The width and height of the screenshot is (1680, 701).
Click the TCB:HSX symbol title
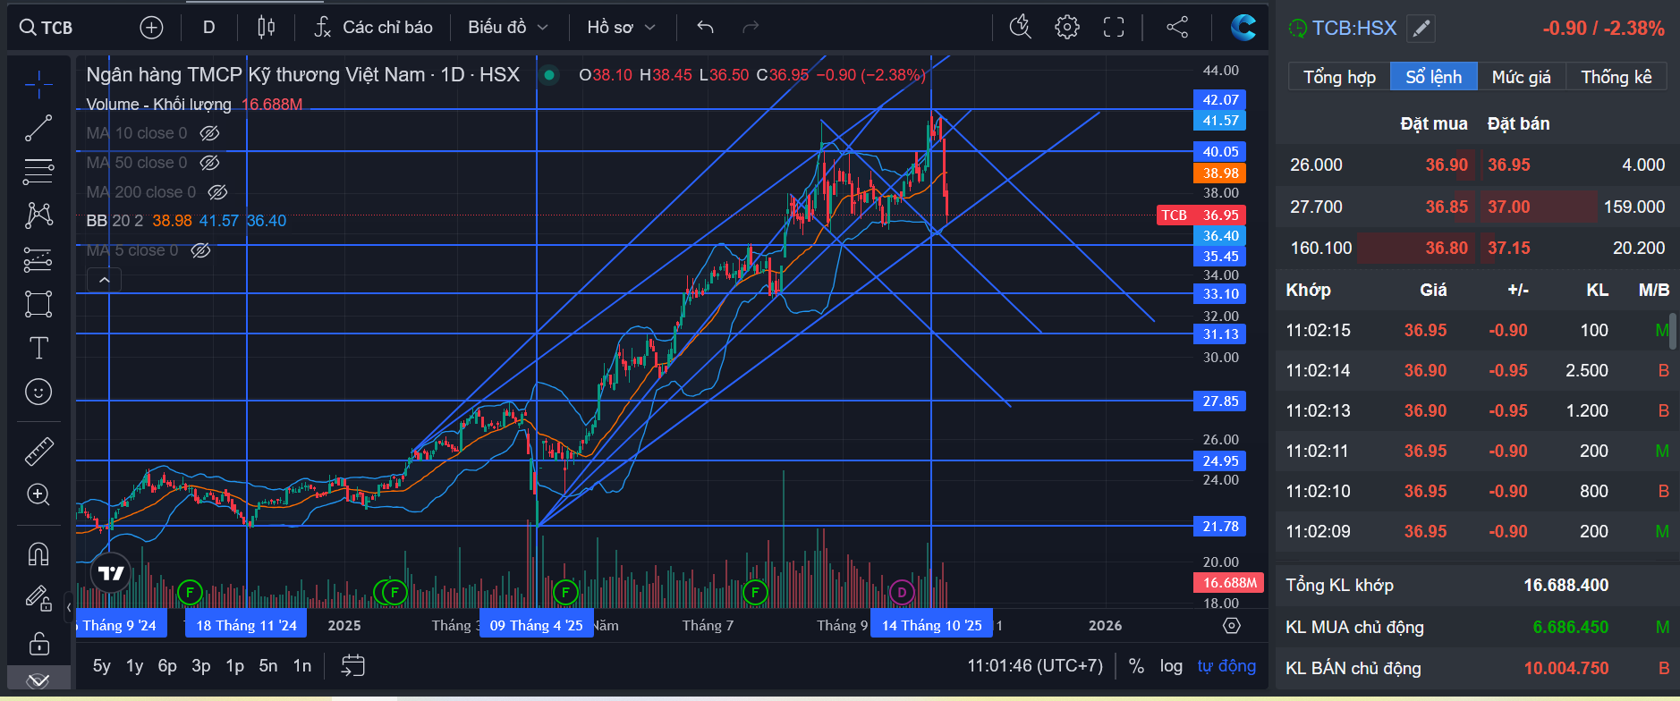pos(1354,29)
